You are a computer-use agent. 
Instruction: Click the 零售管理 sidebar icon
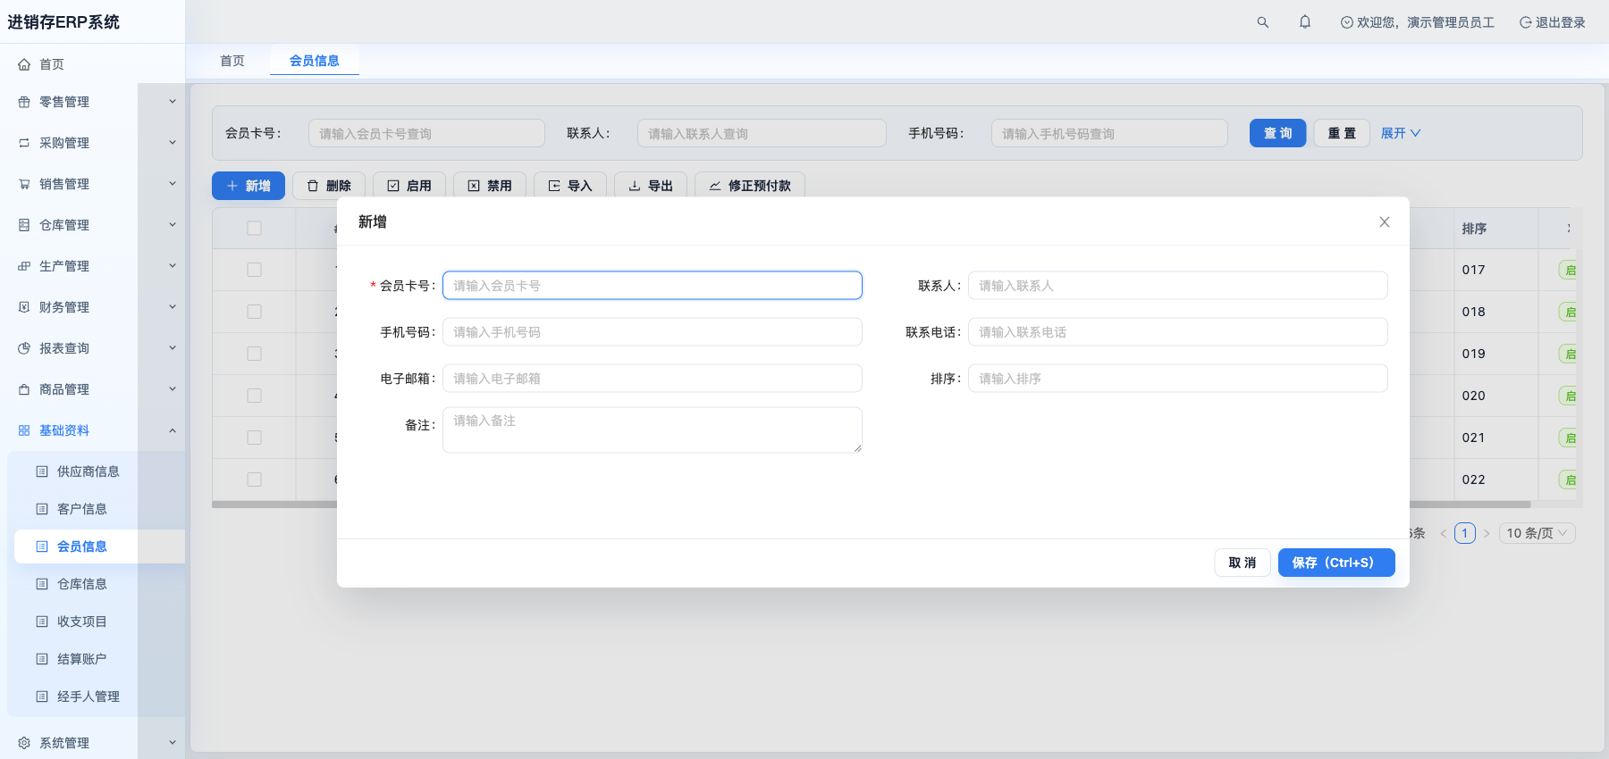pyautogui.click(x=24, y=102)
